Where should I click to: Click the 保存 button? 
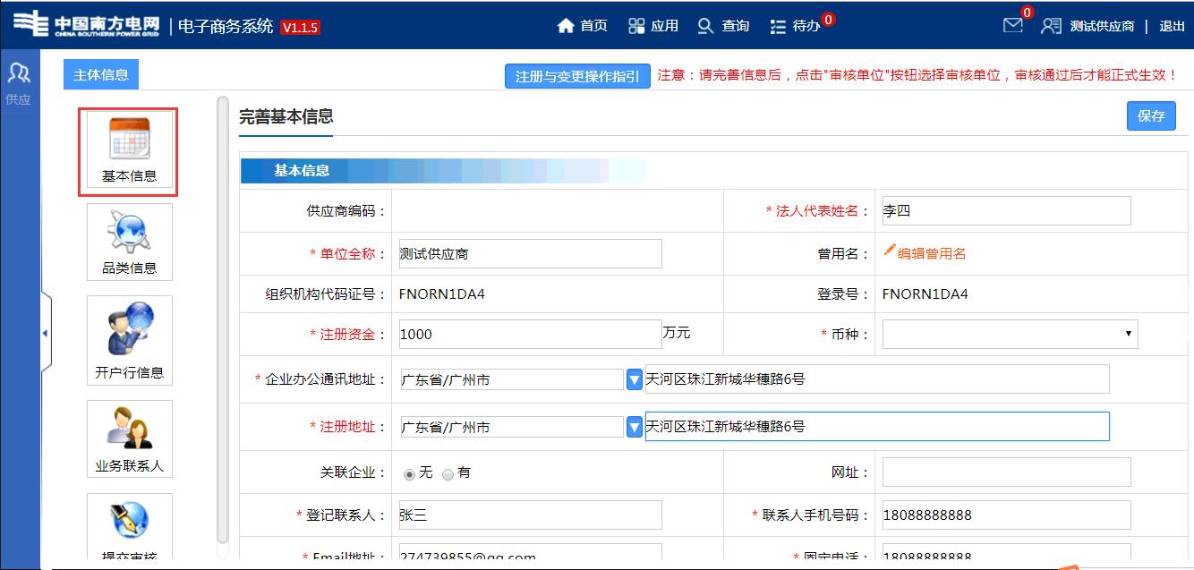click(1151, 115)
